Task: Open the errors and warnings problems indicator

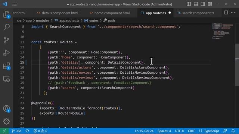Action: click(x=40, y=131)
